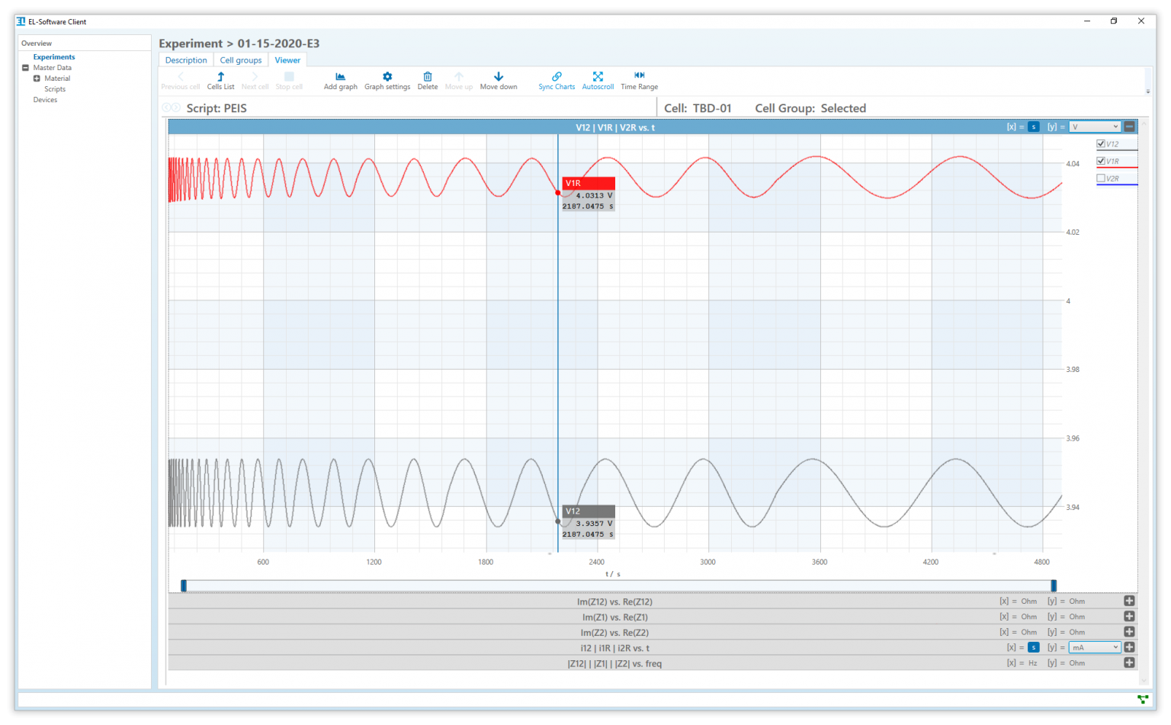Enable Autoscroll in the toolbar
Image resolution: width=1171 pixels, height=725 pixels.
pyautogui.click(x=598, y=77)
